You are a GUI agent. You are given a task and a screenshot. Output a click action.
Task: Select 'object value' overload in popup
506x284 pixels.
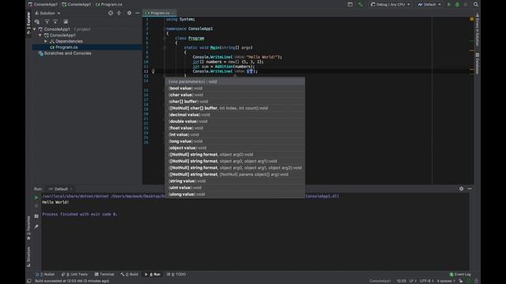[x=235, y=148]
